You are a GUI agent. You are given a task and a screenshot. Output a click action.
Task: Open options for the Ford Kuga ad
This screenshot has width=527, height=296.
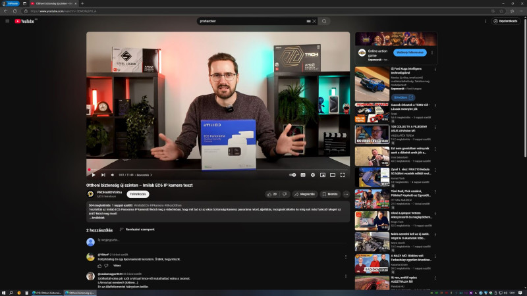pos(435,70)
